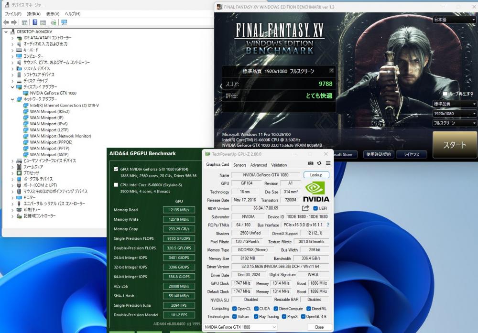Expand the プロセッサ tree node
The height and width of the screenshot is (333, 478).
pyautogui.click(x=12, y=173)
